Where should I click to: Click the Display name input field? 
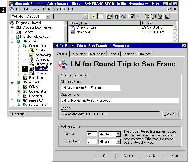click(x=120, y=101)
